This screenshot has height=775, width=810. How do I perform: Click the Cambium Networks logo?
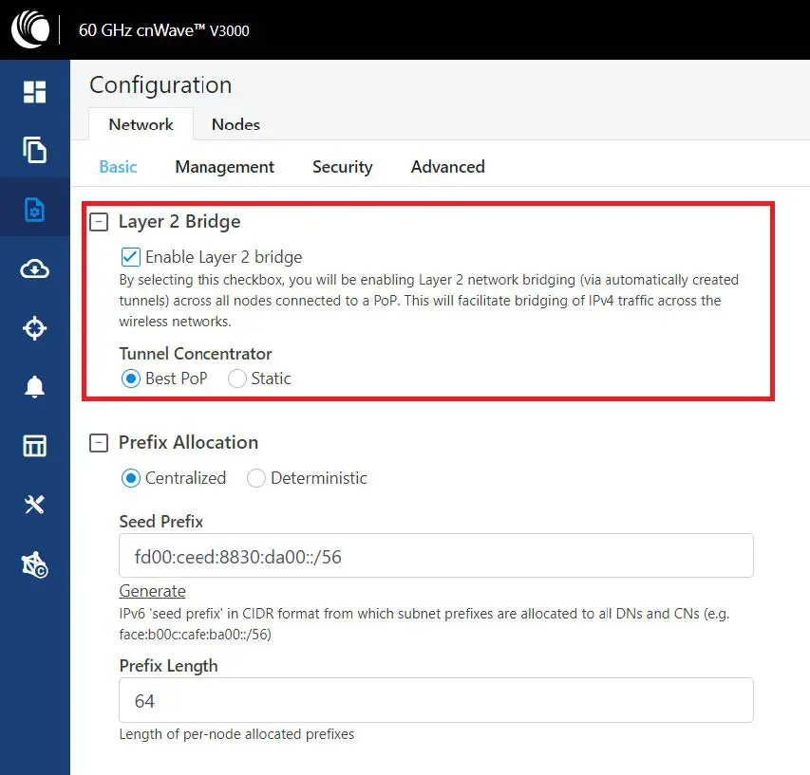(x=30, y=28)
